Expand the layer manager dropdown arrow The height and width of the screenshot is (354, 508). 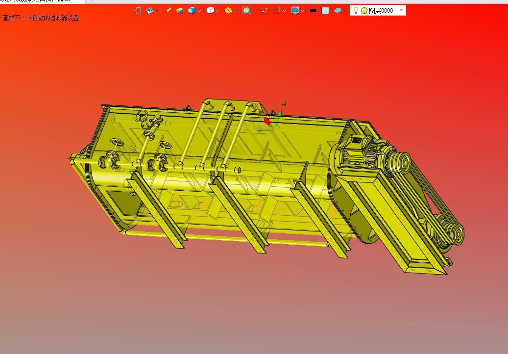coord(345,11)
